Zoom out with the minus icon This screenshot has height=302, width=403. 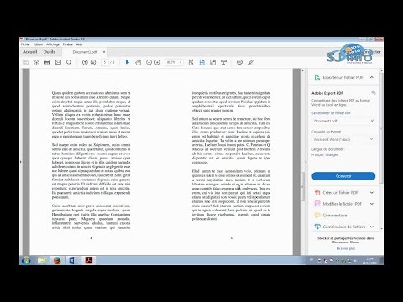pyautogui.click(x=149, y=62)
